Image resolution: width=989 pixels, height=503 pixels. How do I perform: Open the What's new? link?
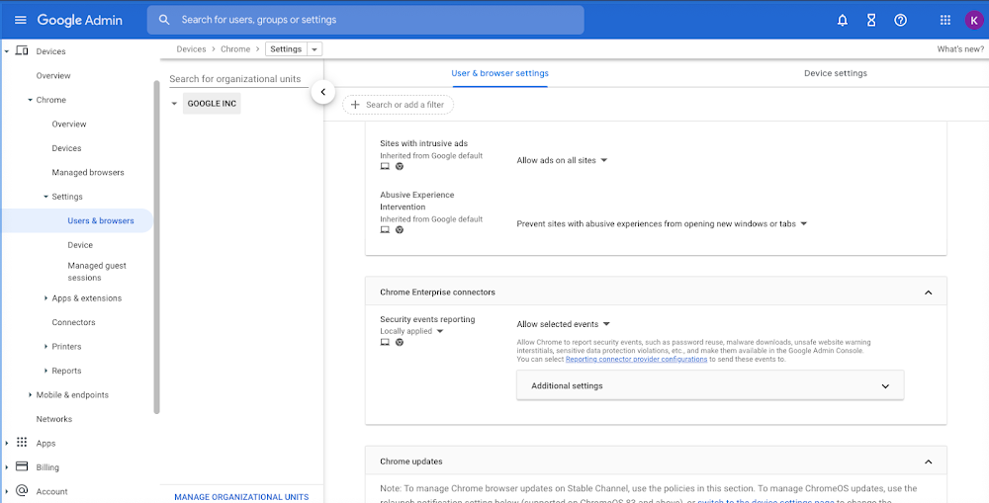[960, 49]
